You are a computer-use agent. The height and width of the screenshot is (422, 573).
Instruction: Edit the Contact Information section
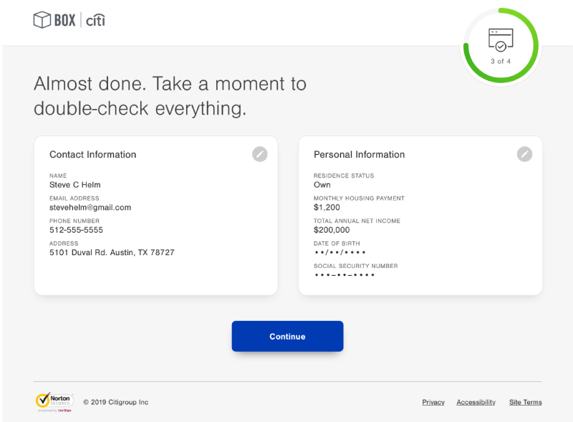click(259, 154)
